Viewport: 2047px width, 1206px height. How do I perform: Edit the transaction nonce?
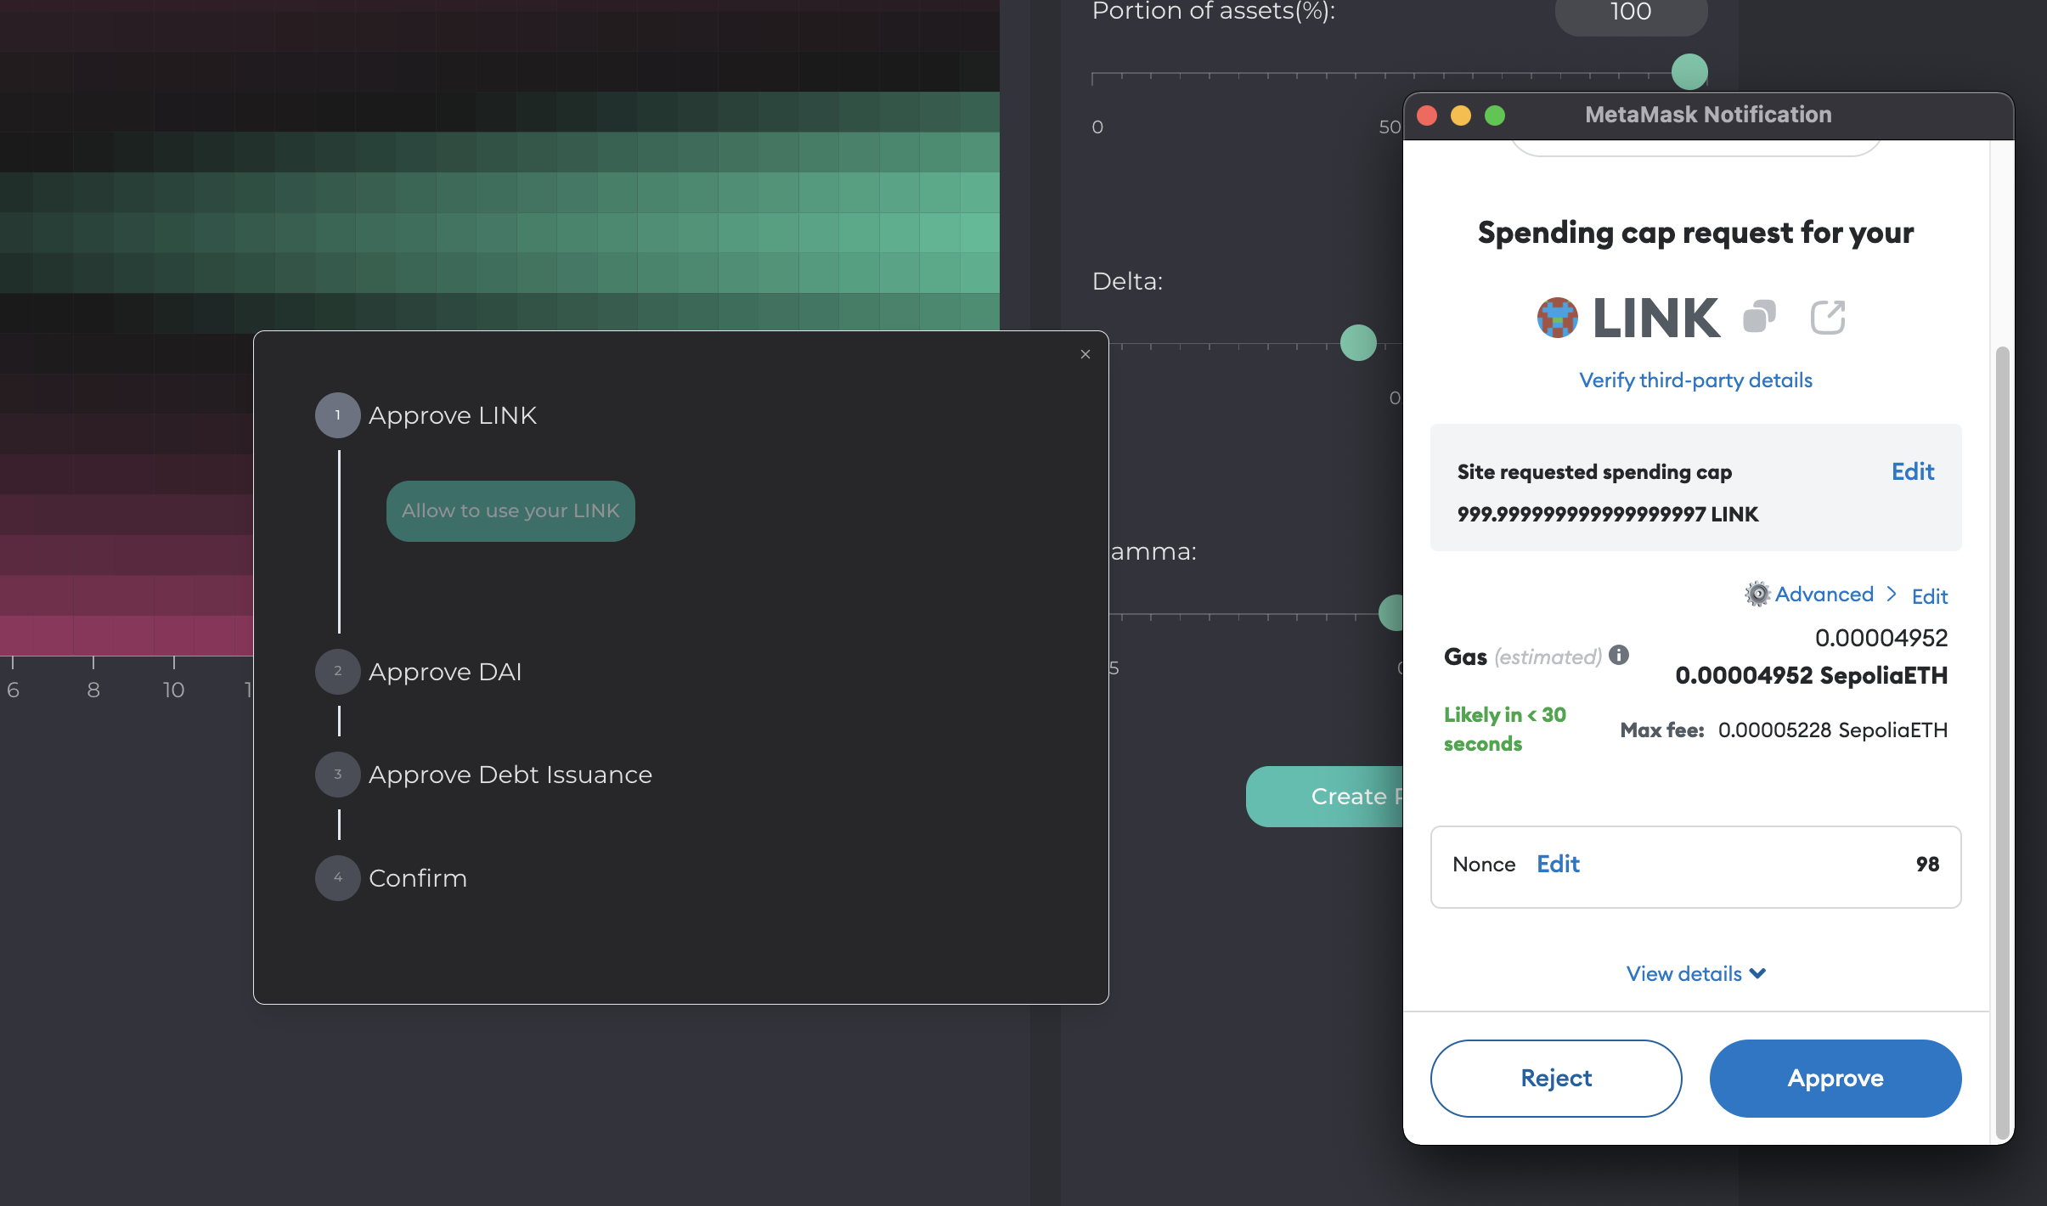click(1558, 864)
